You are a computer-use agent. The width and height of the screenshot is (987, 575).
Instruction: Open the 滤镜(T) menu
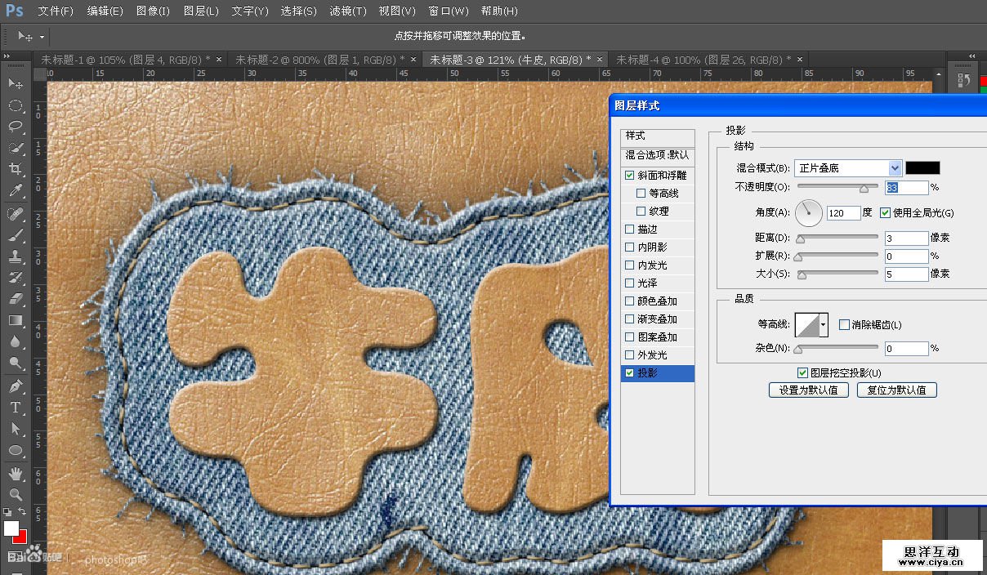[347, 11]
